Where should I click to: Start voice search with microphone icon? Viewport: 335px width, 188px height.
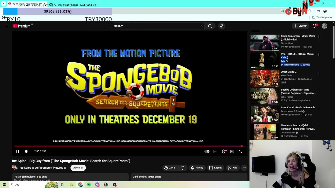(222, 26)
